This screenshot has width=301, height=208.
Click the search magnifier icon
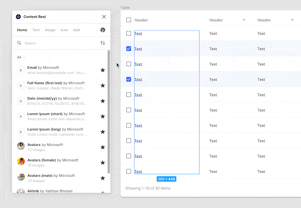click(19, 43)
